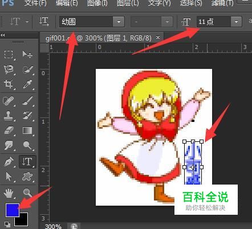Open the 滤镜(T) menu
The height and width of the screenshot is (229, 252).
click(222, 3)
